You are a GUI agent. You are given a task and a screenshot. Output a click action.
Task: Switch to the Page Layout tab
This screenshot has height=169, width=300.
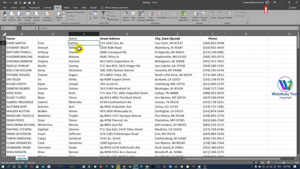(34, 8)
